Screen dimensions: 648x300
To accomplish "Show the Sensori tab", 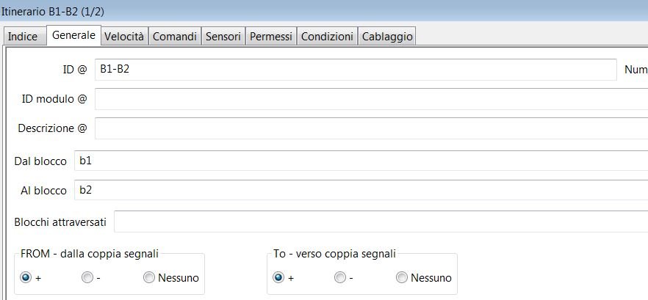I will tap(223, 36).
